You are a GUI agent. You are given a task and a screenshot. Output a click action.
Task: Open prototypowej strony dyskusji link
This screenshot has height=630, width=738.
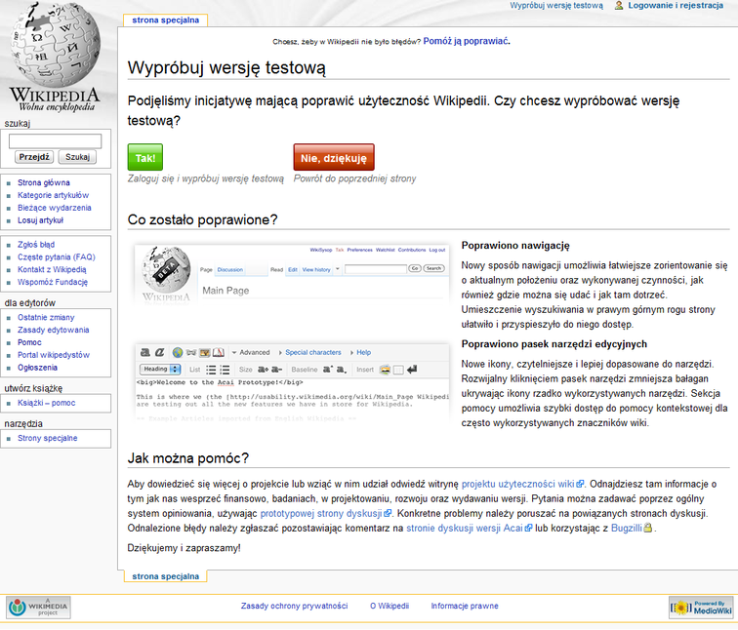pyautogui.click(x=326, y=514)
